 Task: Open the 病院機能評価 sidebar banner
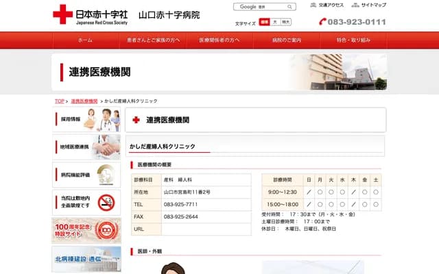click(x=86, y=175)
